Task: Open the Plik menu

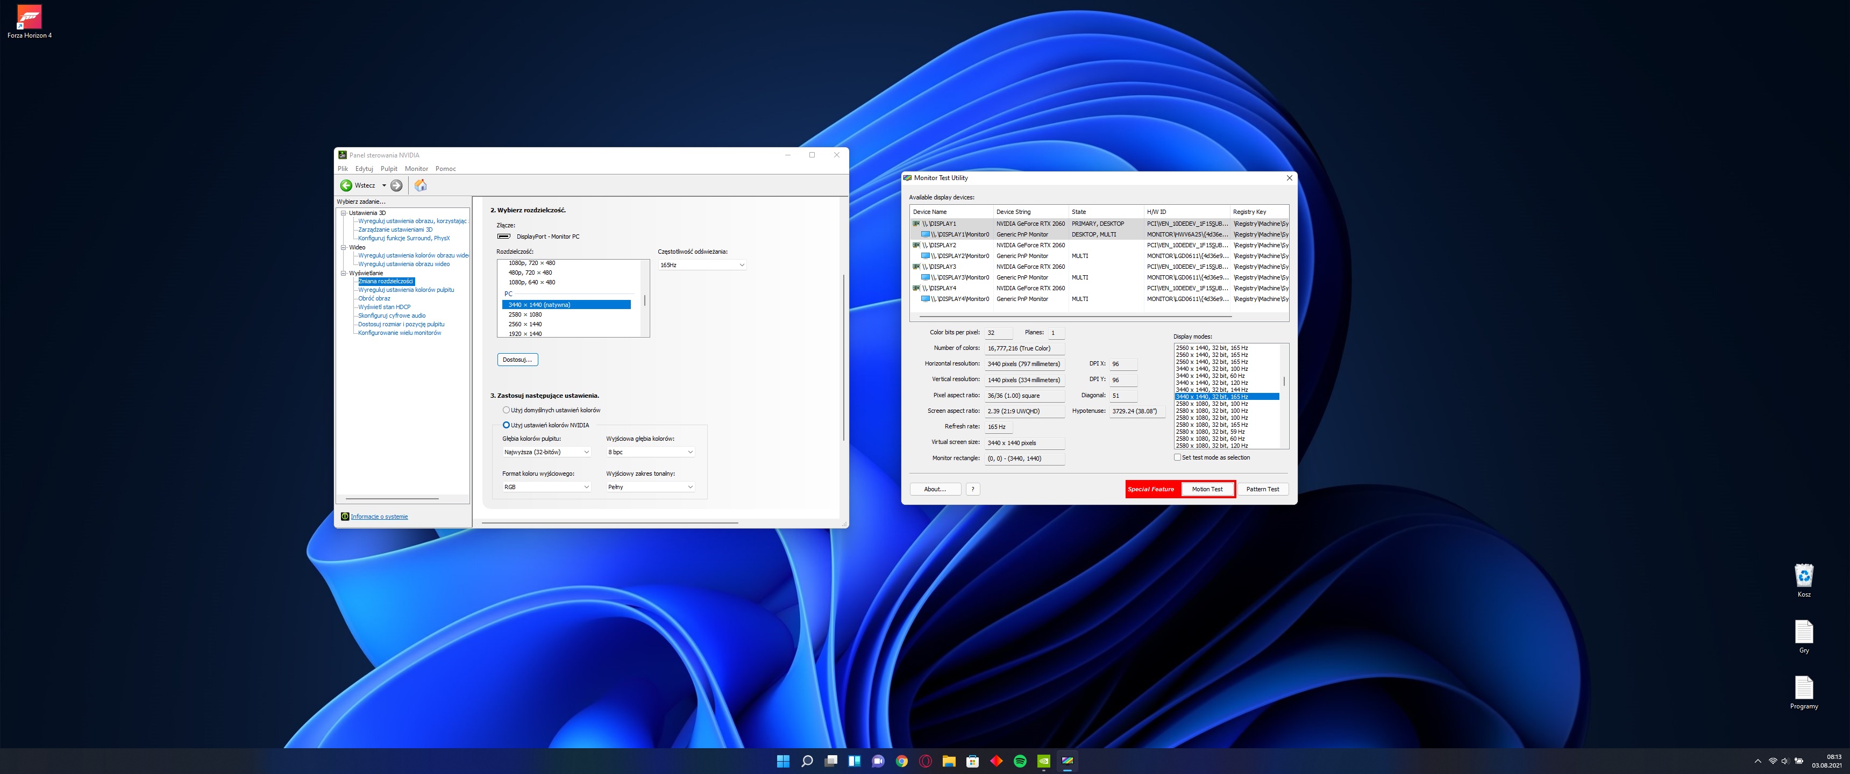Action: (x=343, y=169)
